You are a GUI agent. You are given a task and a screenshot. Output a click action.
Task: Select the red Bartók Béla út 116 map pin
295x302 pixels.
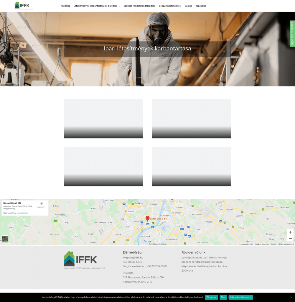click(147, 218)
